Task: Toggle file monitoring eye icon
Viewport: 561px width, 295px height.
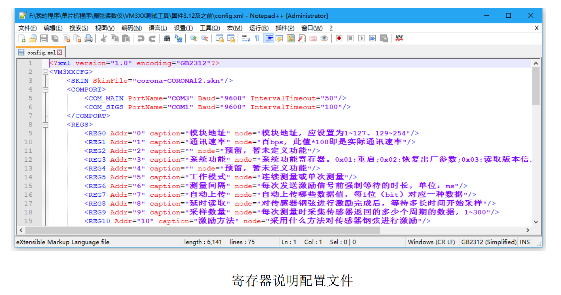Action: click(x=324, y=38)
